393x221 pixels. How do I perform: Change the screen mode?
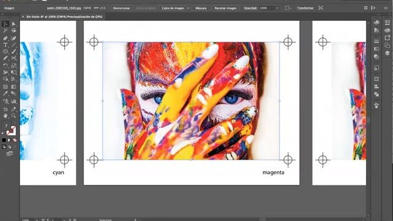point(9,153)
